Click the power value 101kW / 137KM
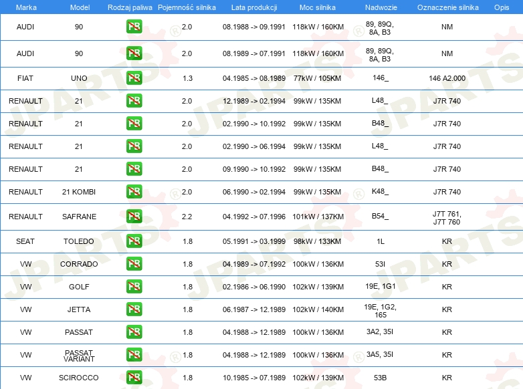Image resolution: width=523 pixels, height=389 pixels. (318, 217)
